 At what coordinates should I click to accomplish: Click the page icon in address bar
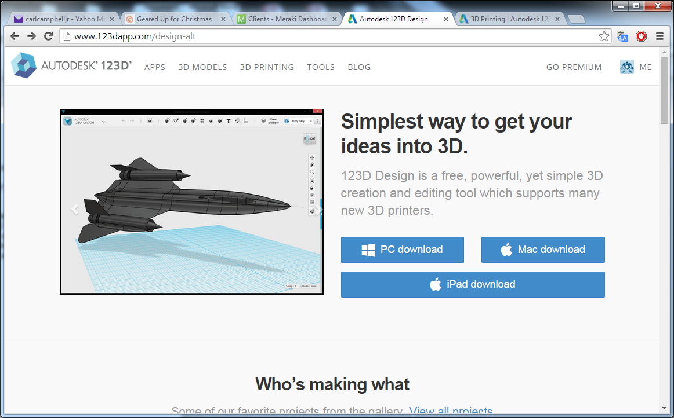point(67,36)
